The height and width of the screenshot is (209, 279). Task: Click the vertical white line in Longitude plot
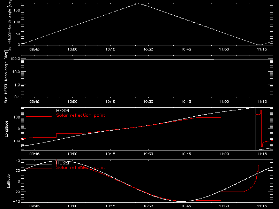pos(256,129)
